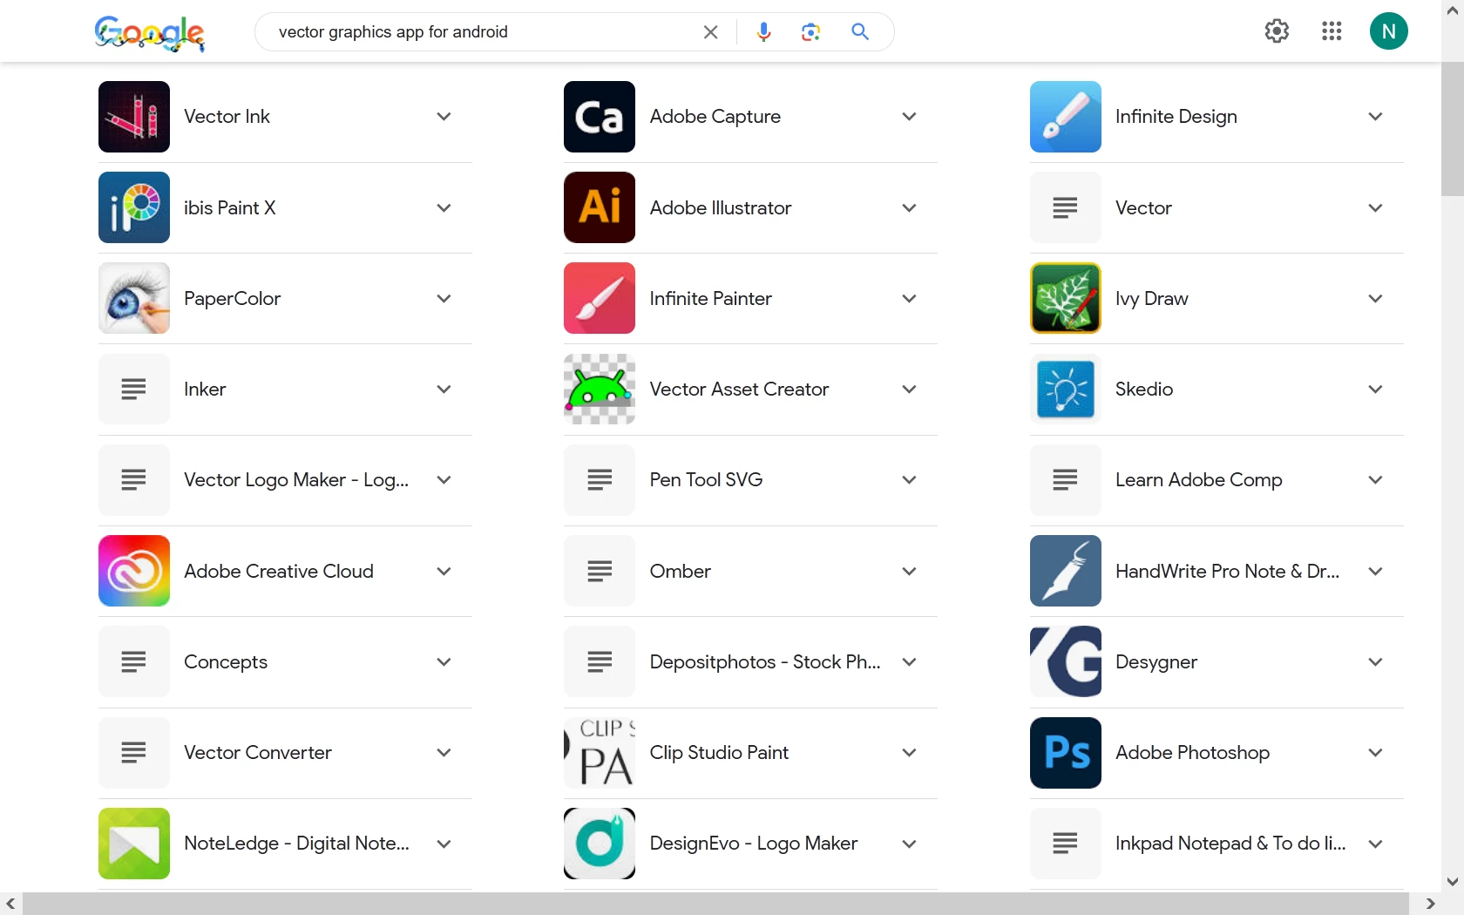The image size is (1464, 915).
Task: Open the NoteLedge app icon
Action: pyautogui.click(x=133, y=844)
